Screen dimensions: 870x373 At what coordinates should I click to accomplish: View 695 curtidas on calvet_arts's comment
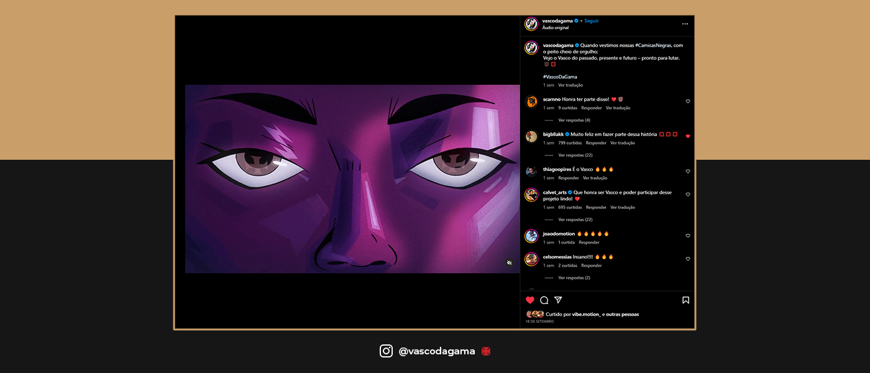(x=570, y=208)
